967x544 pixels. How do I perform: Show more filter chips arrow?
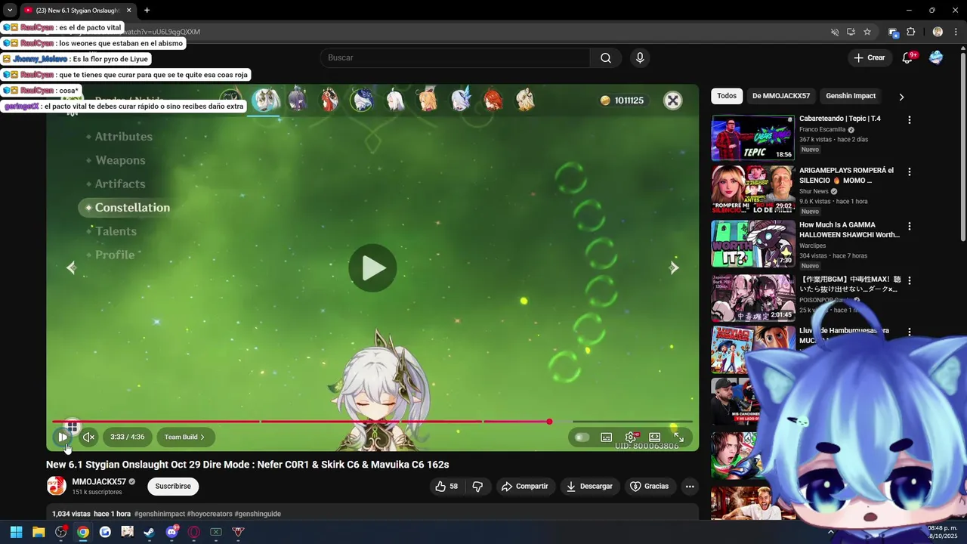click(901, 97)
